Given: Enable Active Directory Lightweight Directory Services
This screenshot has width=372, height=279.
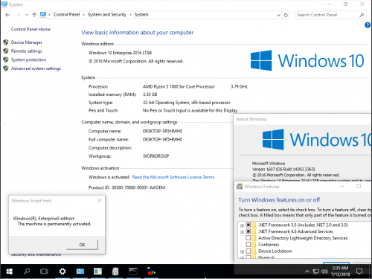Looking at the screenshot, I should tap(248, 238).
